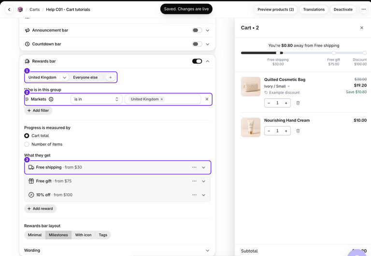Expand the Announcement bar section

[x=208, y=30]
